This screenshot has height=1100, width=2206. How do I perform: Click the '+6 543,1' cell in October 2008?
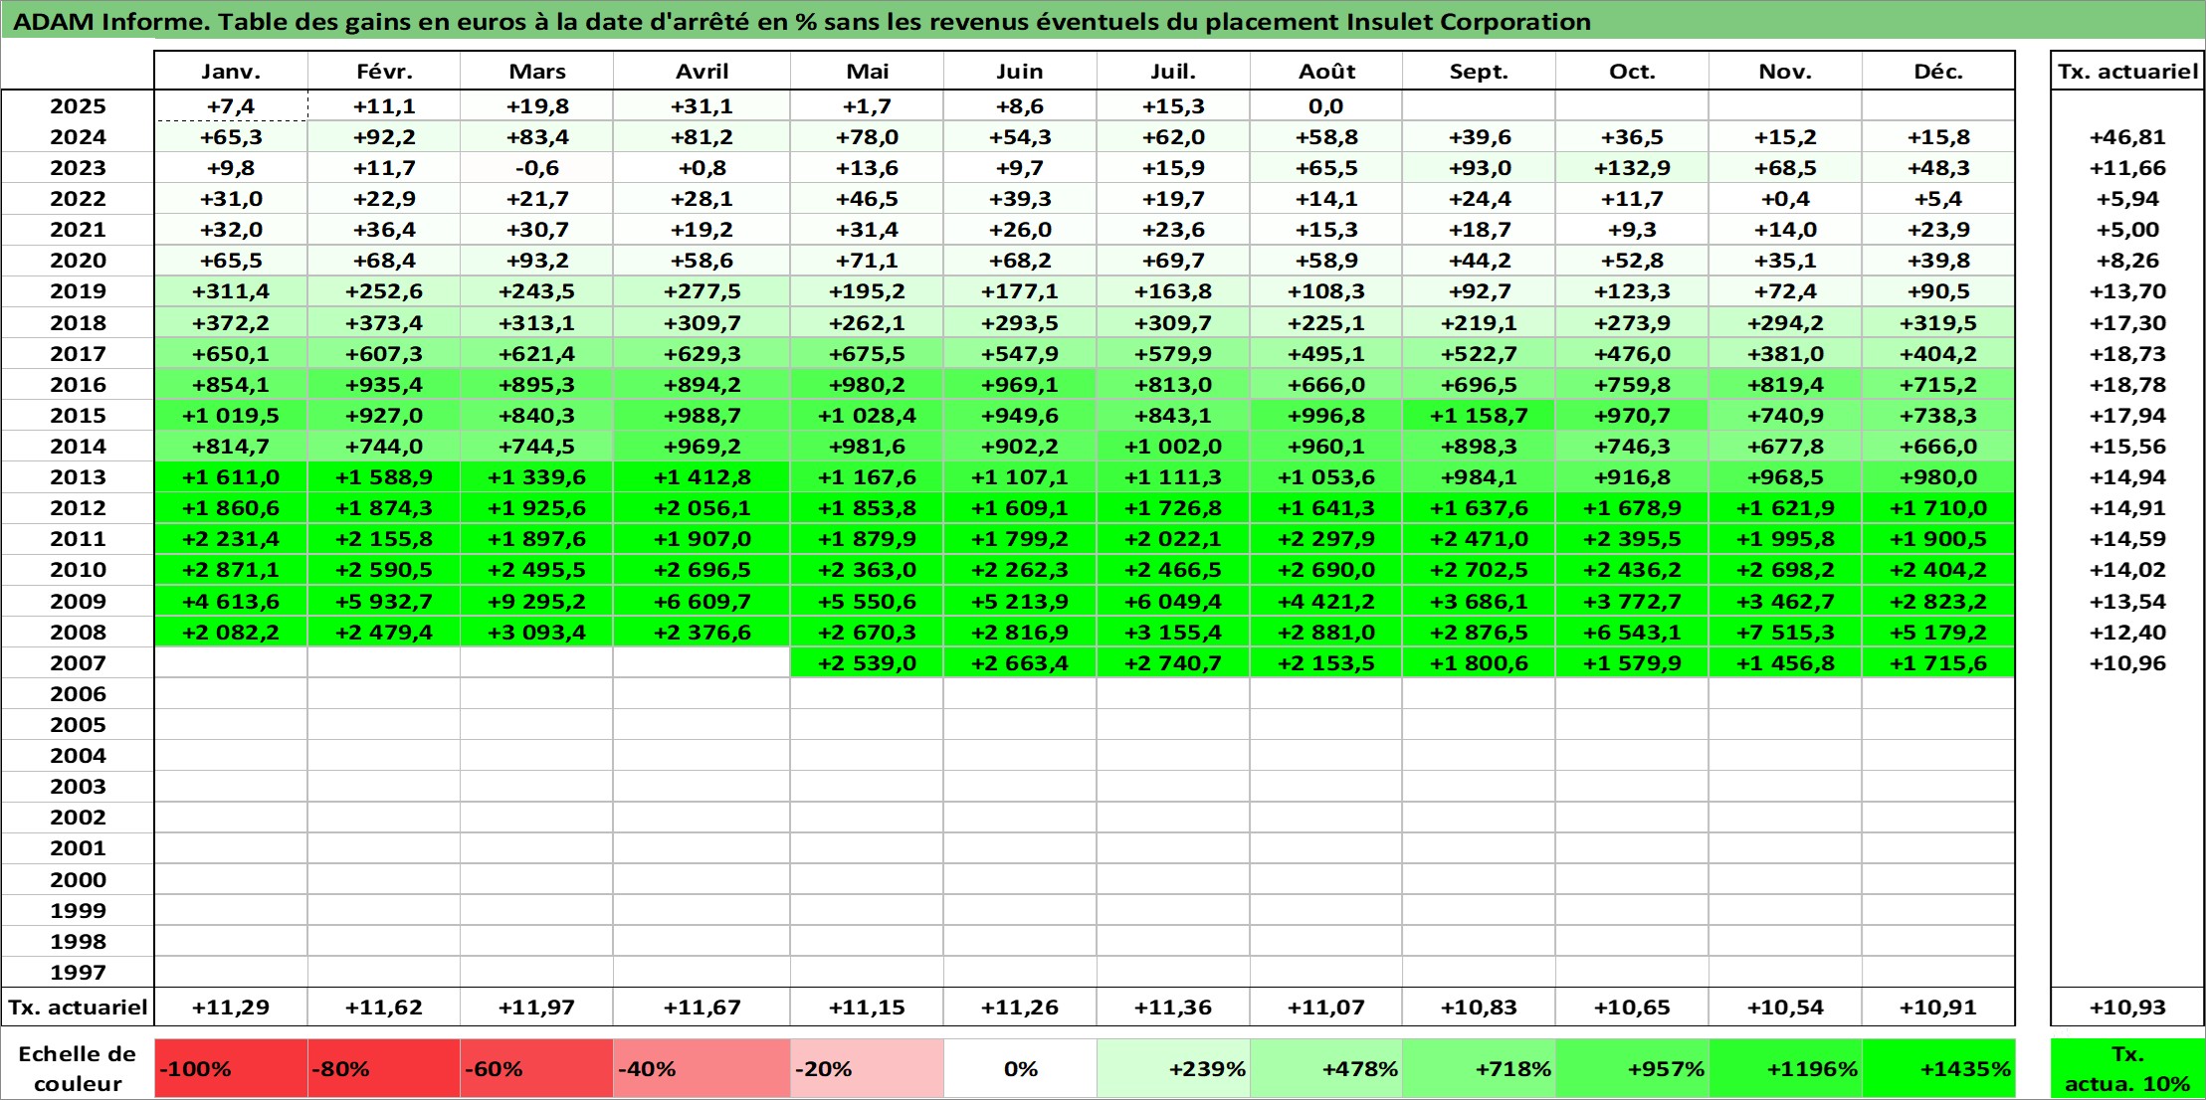(1632, 632)
